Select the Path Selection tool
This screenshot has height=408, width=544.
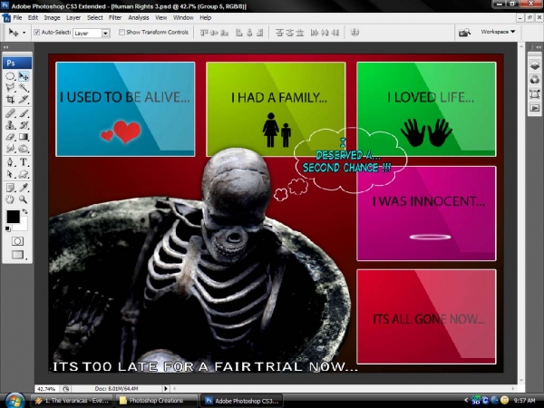[x=10, y=174]
